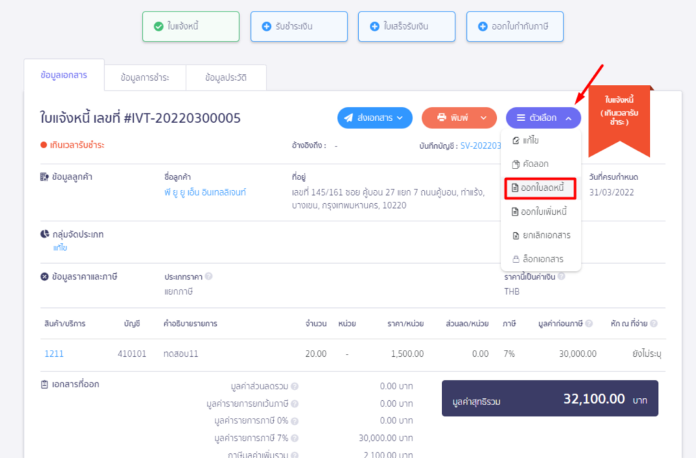Click help icon next to ราคานี้เป็นค่าเงิน

(561, 277)
